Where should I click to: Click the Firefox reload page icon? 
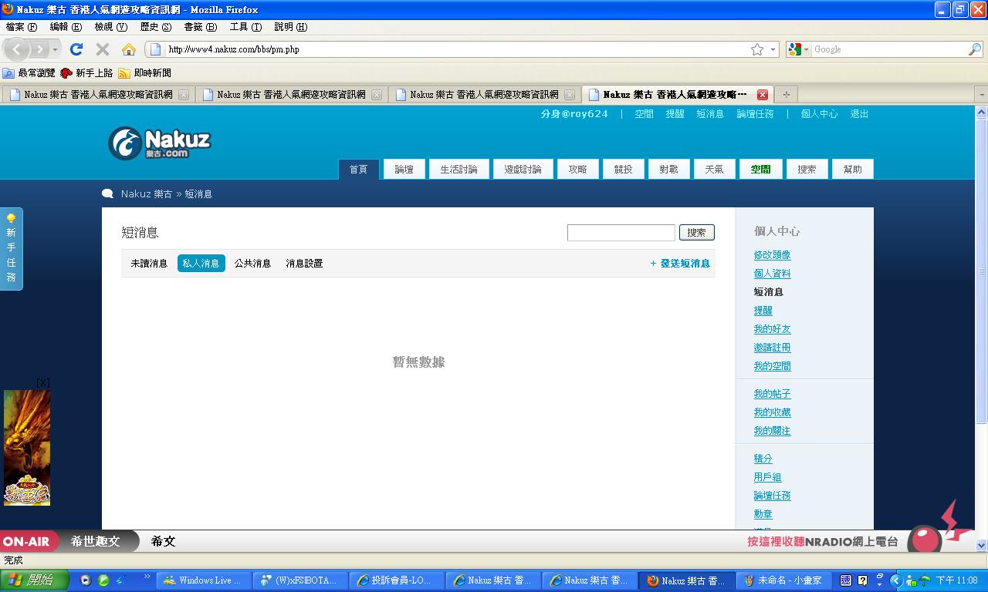[76, 49]
